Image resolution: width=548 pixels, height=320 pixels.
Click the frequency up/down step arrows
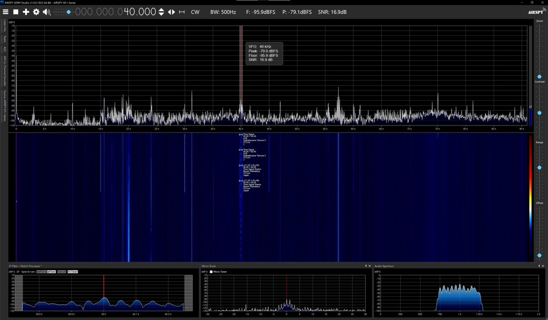point(161,12)
